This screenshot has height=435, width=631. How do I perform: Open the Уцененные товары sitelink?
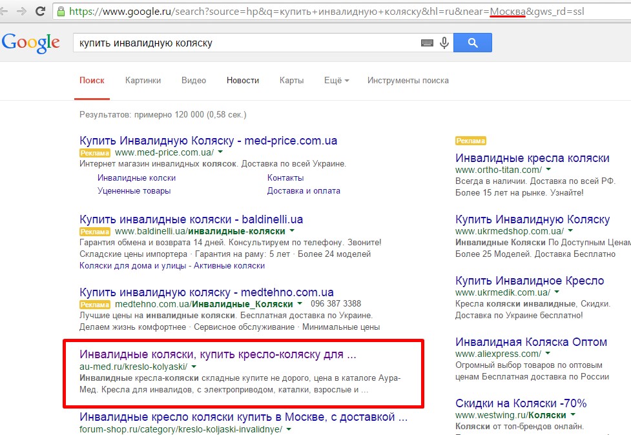coord(134,191)
